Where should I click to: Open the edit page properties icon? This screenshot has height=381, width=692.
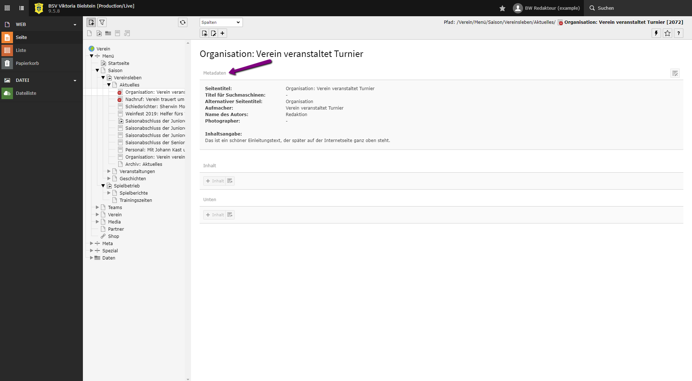(x=214, y=33)
